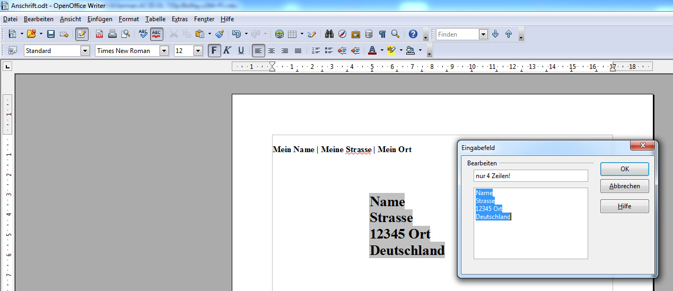Toggle bold formatting F button
673x291 pixels.
[214, 51]
